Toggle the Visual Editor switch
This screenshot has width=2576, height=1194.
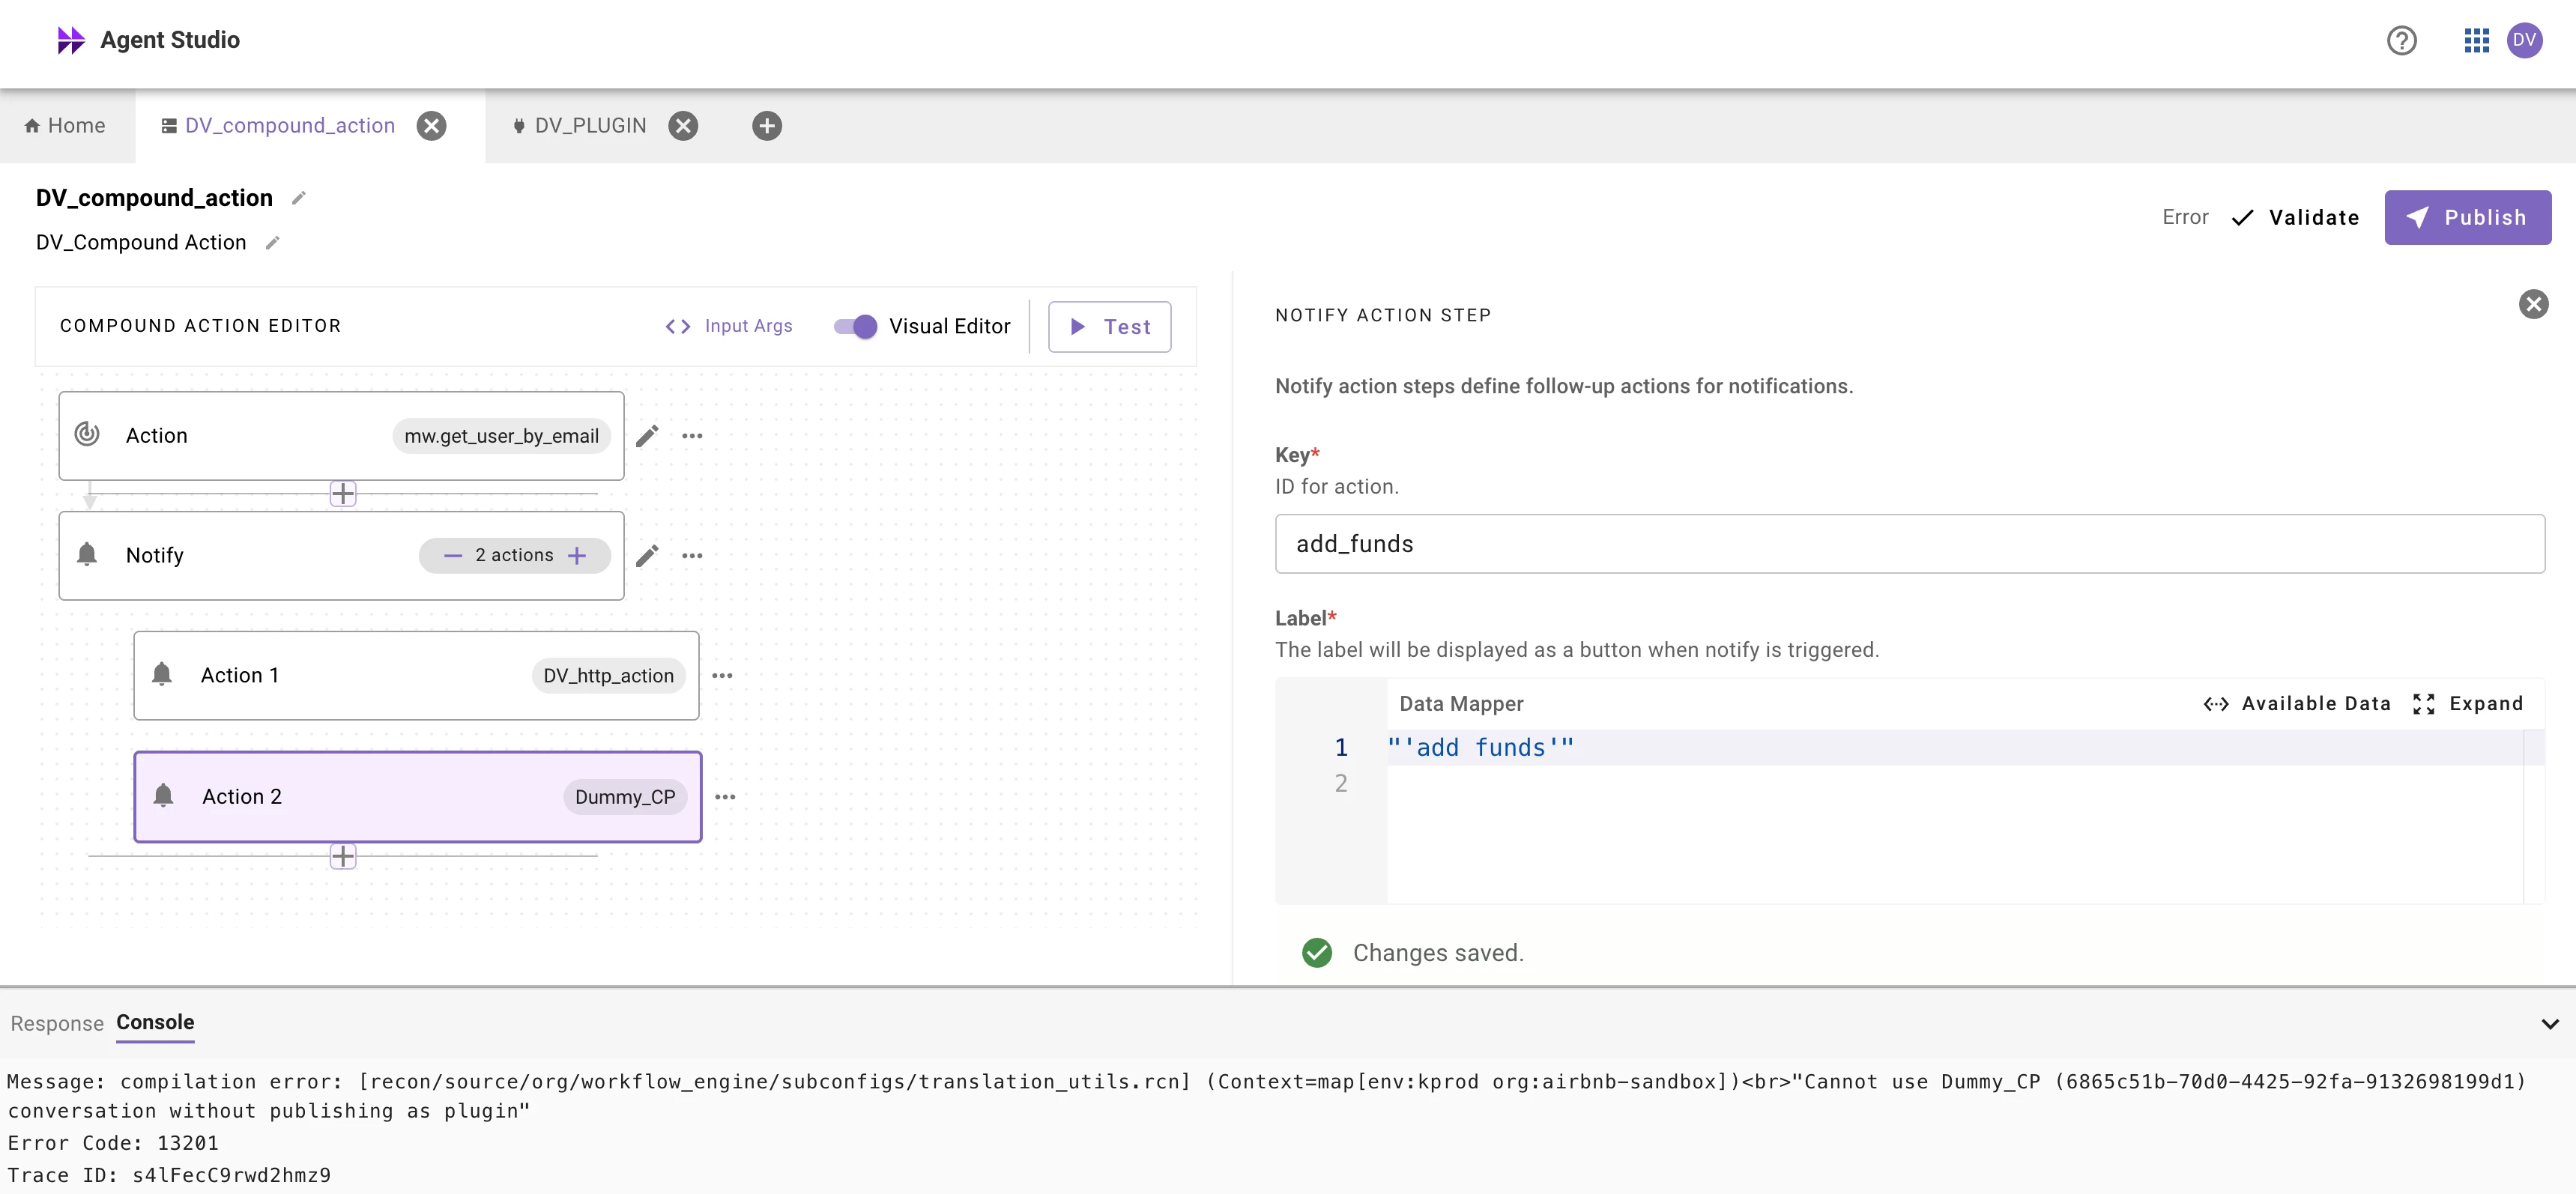click(x=855, y=327)
